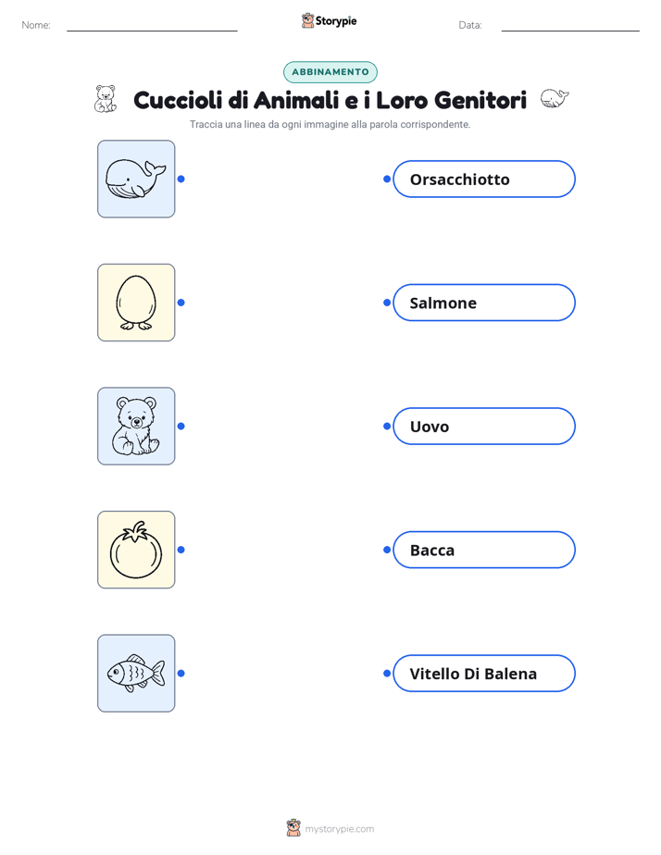Image resolution: width=661 pixels, height=855 pixels.
Task: Choose the Uovo word box
Action: (484, 426)
